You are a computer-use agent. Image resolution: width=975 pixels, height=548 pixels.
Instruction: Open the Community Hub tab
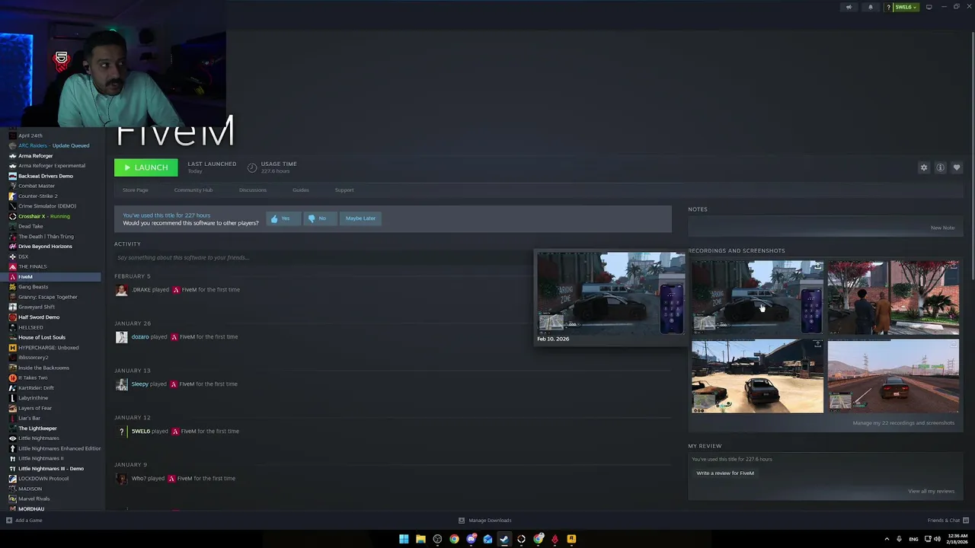coord(193,190)
